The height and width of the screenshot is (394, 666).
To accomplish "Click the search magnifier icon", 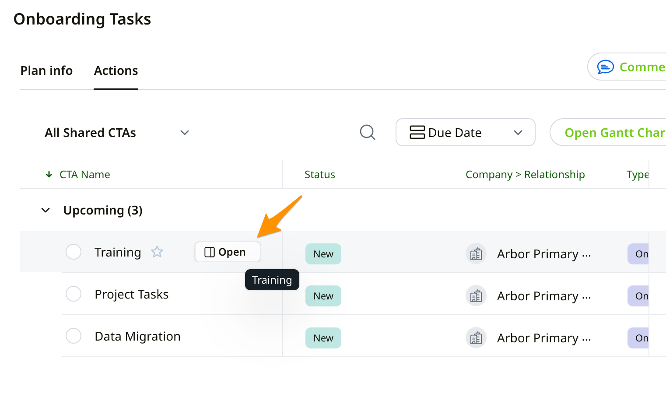I will tap(367, 132).
